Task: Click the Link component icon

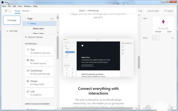Action: click(28, 91)
